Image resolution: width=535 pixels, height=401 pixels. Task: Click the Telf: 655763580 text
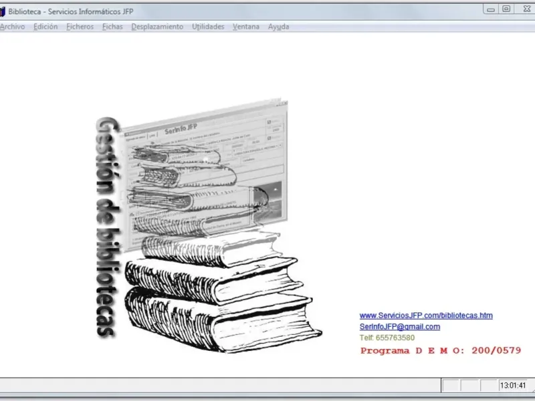click(x=387, y=338)
